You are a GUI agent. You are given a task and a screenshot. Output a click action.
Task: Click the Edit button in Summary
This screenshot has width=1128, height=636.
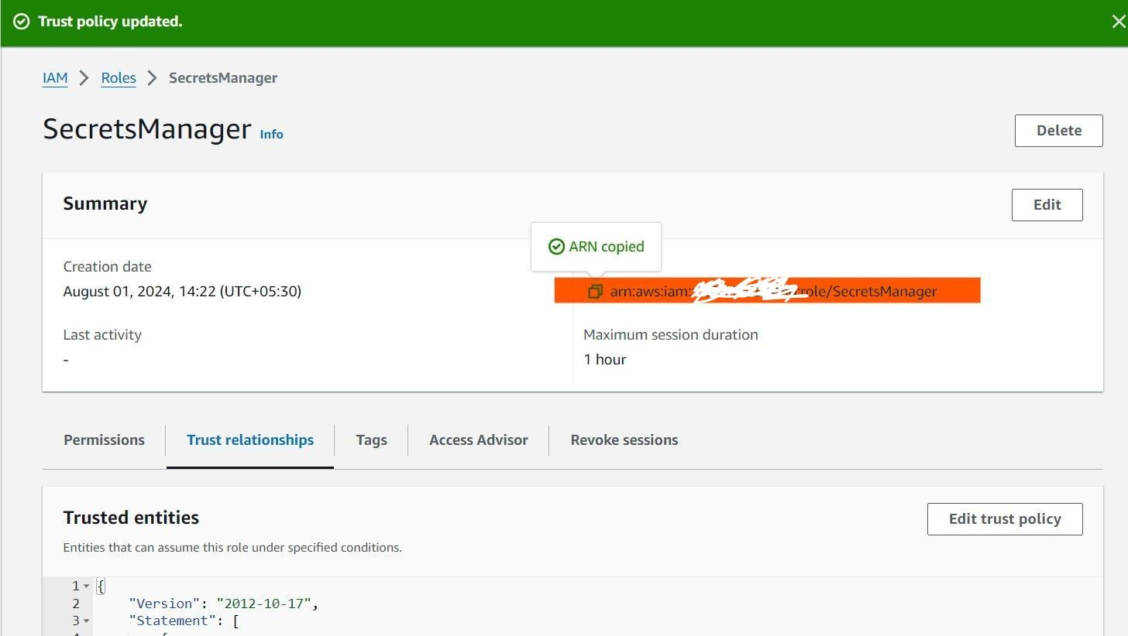tap(1047, 205)
